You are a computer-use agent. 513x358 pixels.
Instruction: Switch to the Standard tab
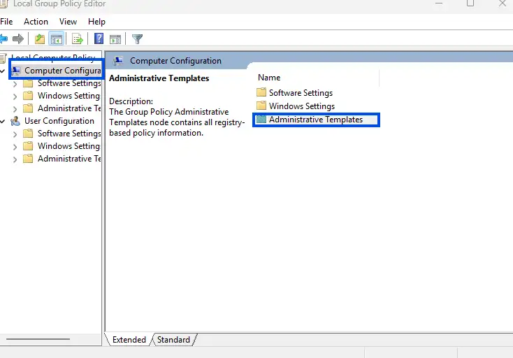pyautogui.click(x=173, y=340)
